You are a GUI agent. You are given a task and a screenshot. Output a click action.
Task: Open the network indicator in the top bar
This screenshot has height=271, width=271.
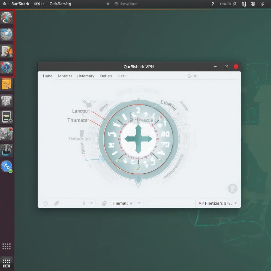click(262, 4)
